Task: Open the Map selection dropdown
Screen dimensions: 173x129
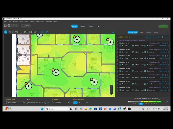Action: 36,103
